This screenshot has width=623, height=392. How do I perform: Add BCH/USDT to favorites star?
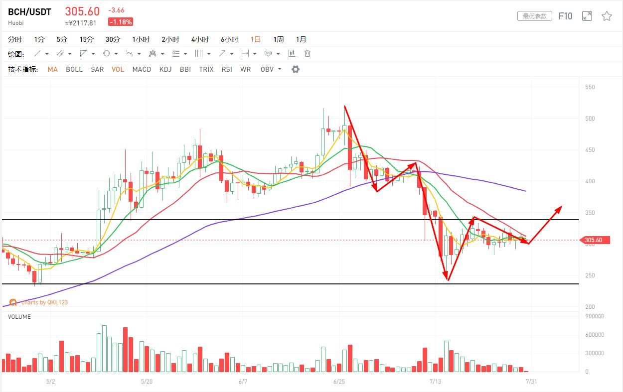607,16
